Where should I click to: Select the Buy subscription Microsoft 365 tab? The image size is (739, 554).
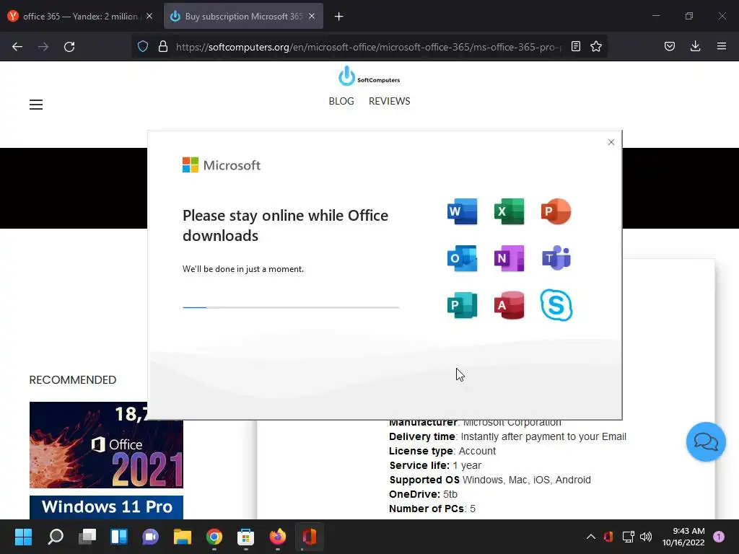click(x=243, y=17)
